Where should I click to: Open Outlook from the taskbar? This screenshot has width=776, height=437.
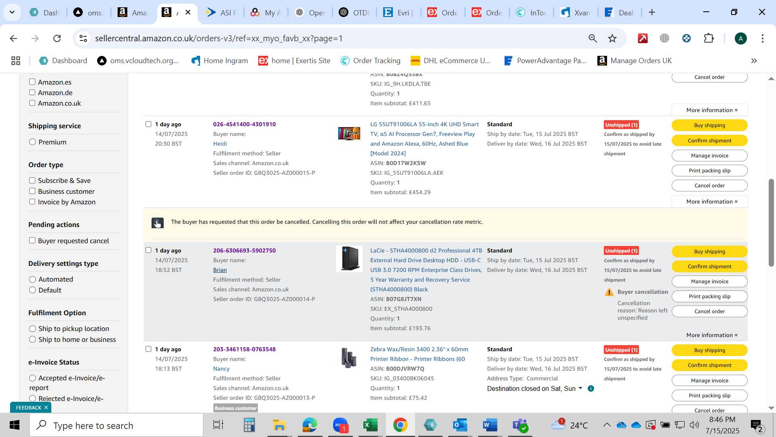pos(460,425)
